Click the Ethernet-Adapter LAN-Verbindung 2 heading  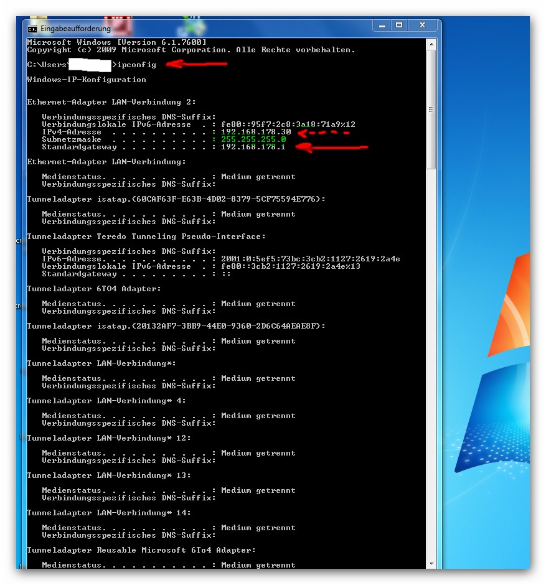[111, 102]
